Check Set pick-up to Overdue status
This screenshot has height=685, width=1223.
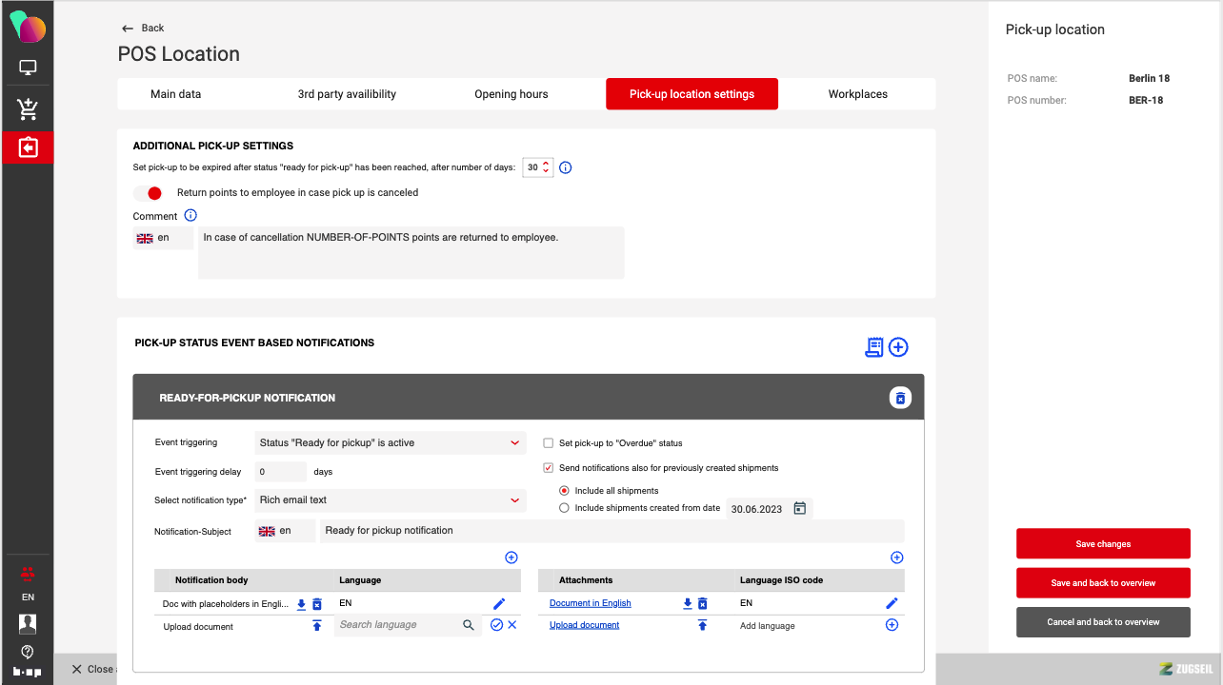[548, 443]
